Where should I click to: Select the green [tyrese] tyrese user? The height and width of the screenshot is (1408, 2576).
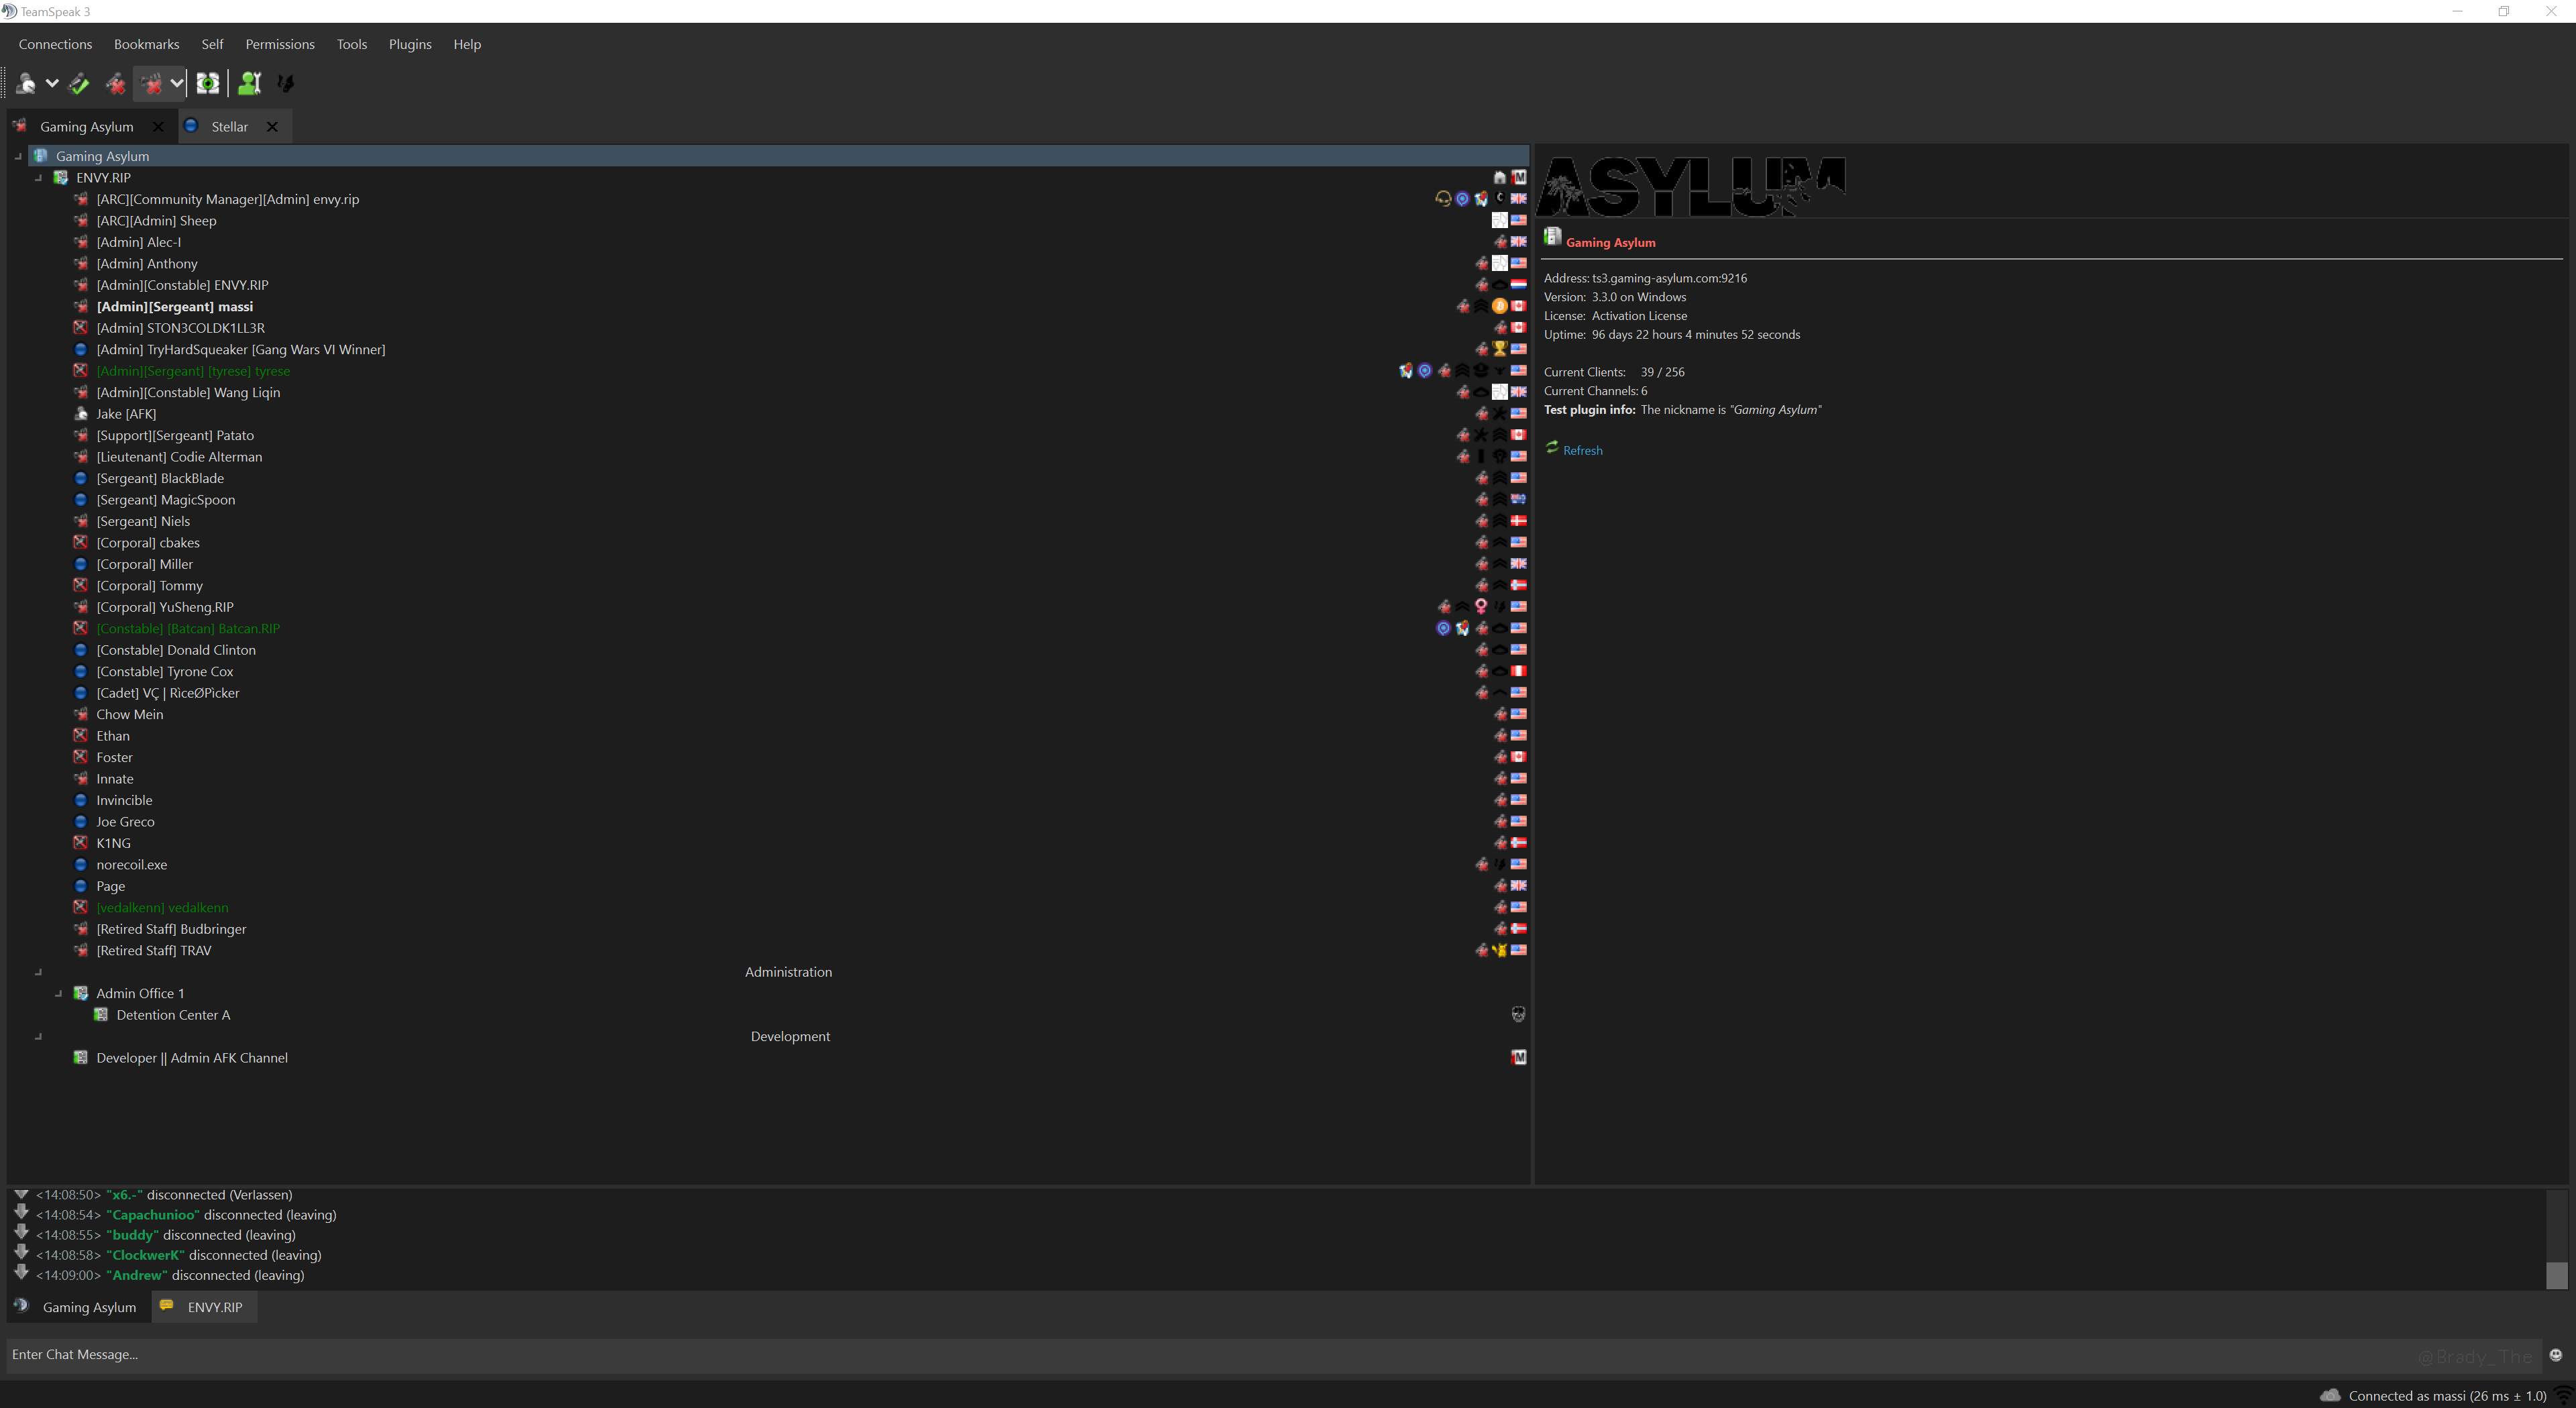coord(193,370)
